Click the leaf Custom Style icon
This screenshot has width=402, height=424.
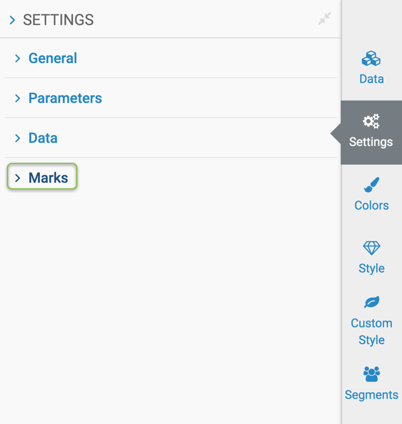tap(371, 302)
